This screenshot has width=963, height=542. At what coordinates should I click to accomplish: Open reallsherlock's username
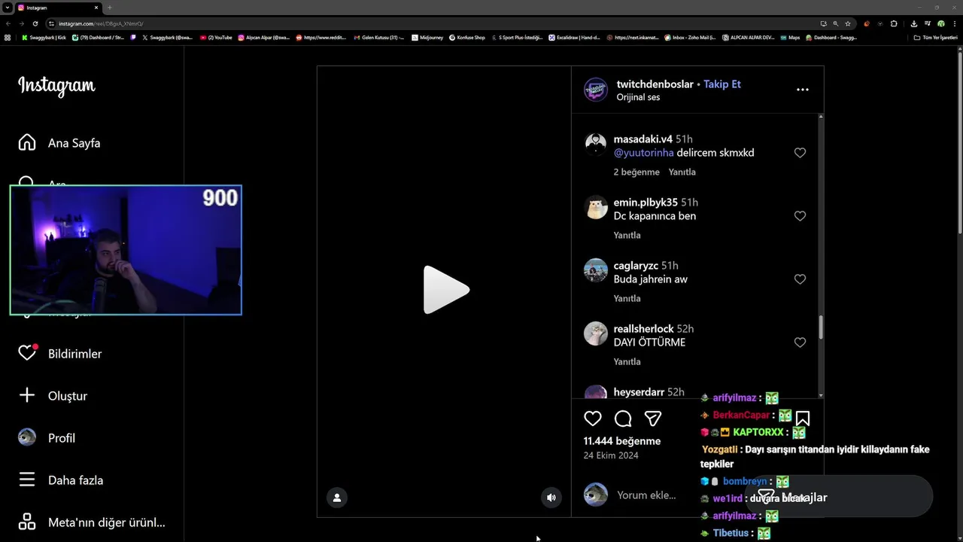pyautogui.click(x=643, y=329)
